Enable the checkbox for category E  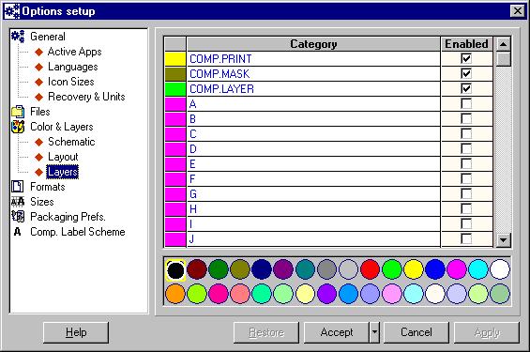pyautogui.click(x=466, y=163)
